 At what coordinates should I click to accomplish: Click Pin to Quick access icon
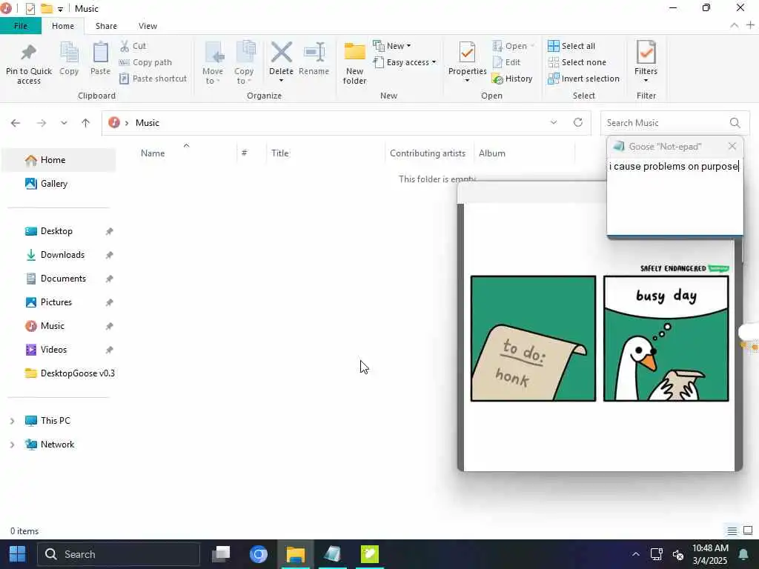coord(29,63)
